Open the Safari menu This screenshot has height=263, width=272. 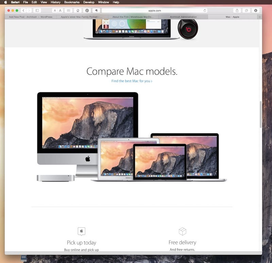[15, 2]
